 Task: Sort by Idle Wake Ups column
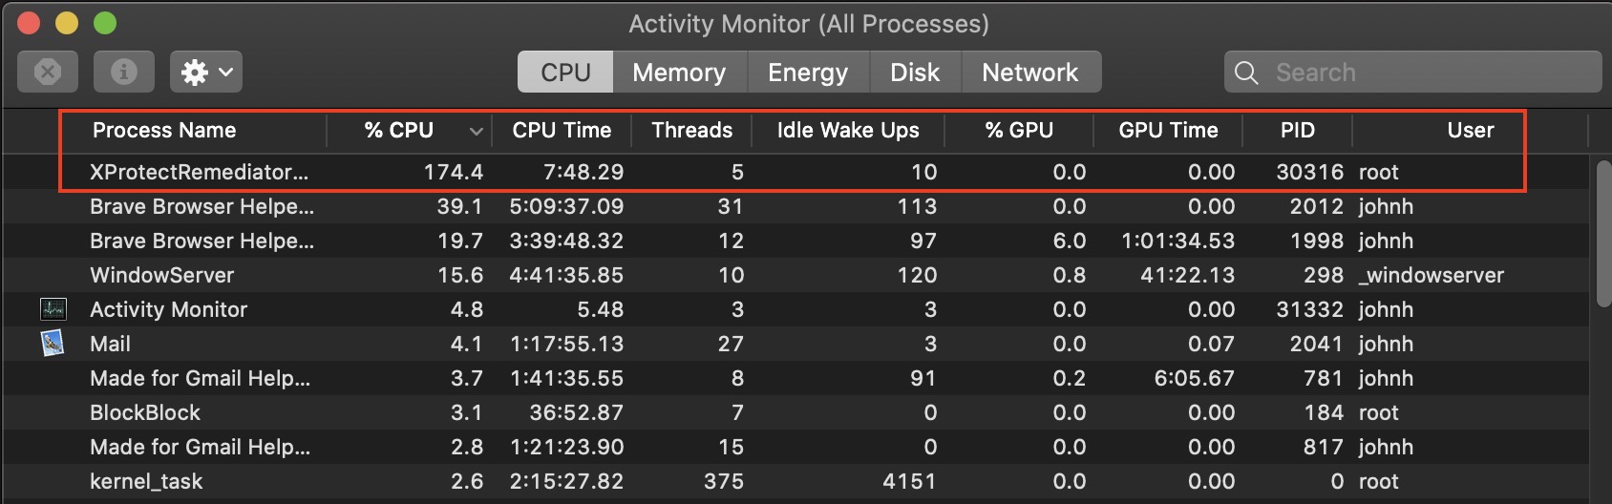point(848,131)
